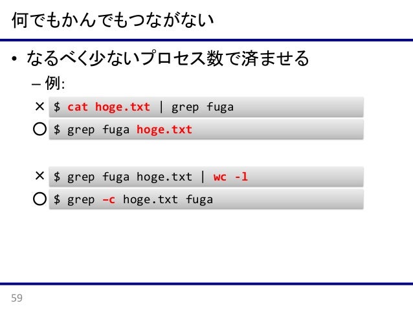Click the pipe symbol before wc -l
The height and width of the screenshot is (310, 413).
point(203,177)
